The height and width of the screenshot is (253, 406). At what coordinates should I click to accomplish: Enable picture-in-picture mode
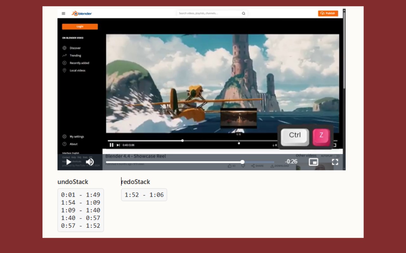point(313,162)
